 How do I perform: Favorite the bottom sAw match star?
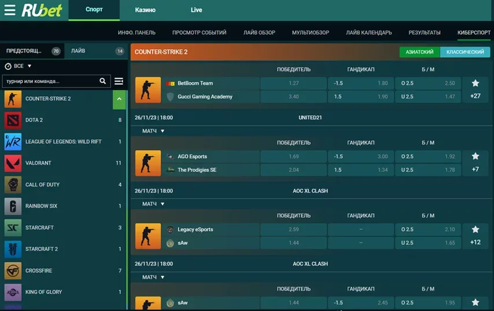(475, 302)
